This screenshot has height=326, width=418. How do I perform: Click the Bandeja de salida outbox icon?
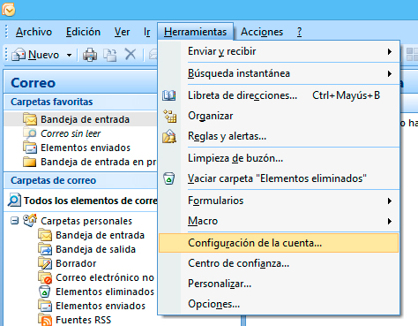(45, 249)
